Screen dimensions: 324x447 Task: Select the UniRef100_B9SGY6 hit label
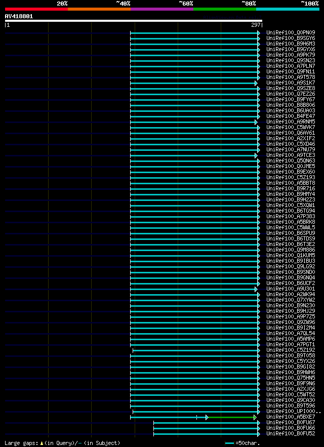click(x=291, y=38)
